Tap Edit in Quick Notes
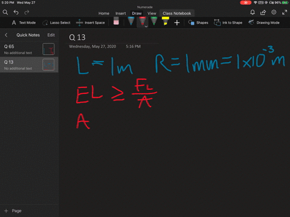The image size is (290, 217). pyautogui.click(x=51, y=35)
